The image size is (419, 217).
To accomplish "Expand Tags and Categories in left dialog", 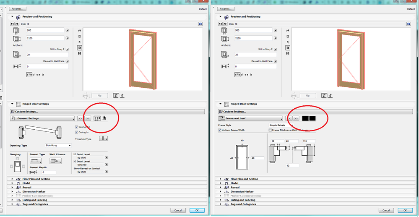I will click(12, 204).
